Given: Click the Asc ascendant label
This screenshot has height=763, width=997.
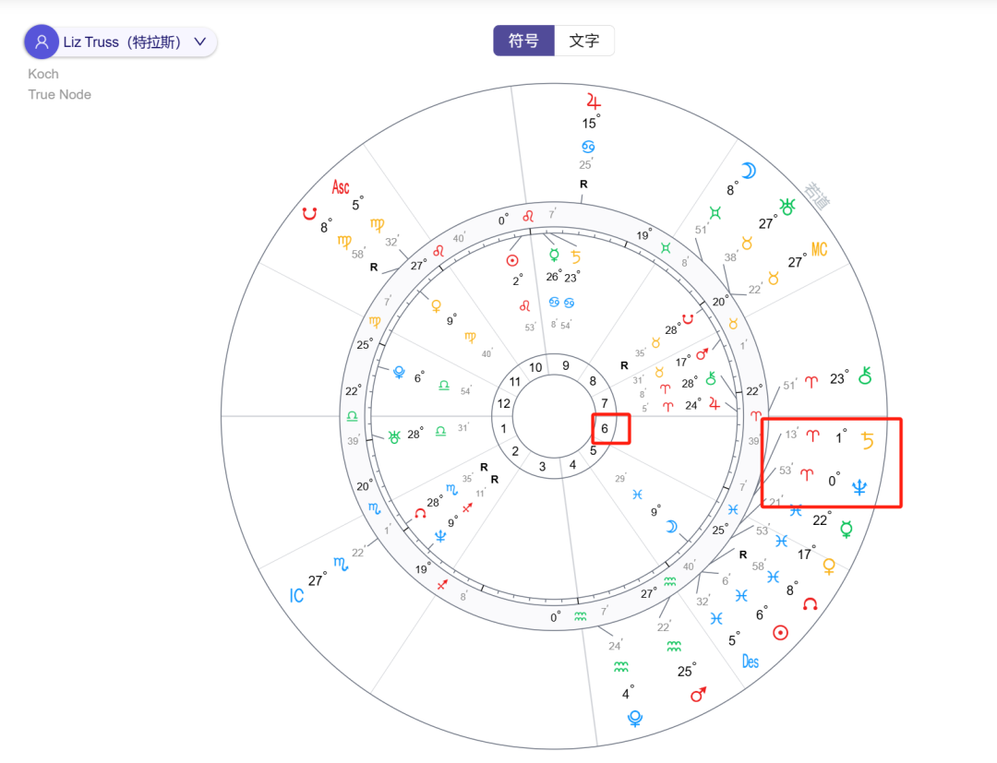Looking at the screenshot, I should (340, 186).
